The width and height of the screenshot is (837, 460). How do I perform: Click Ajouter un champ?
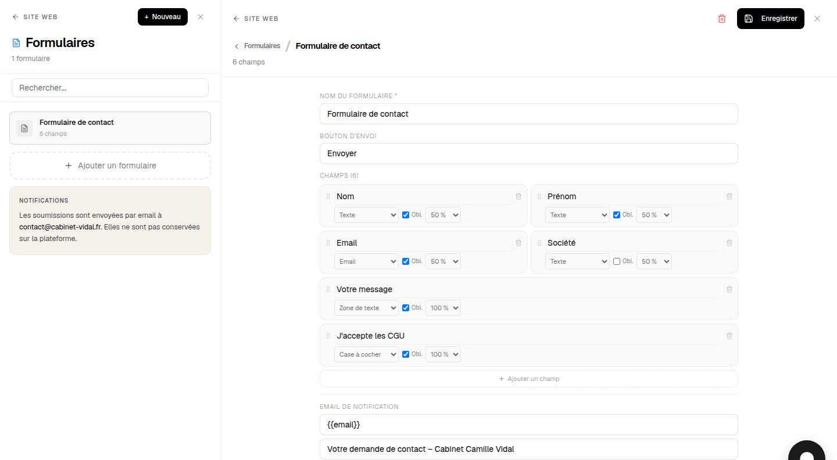[x=529, y=379]
